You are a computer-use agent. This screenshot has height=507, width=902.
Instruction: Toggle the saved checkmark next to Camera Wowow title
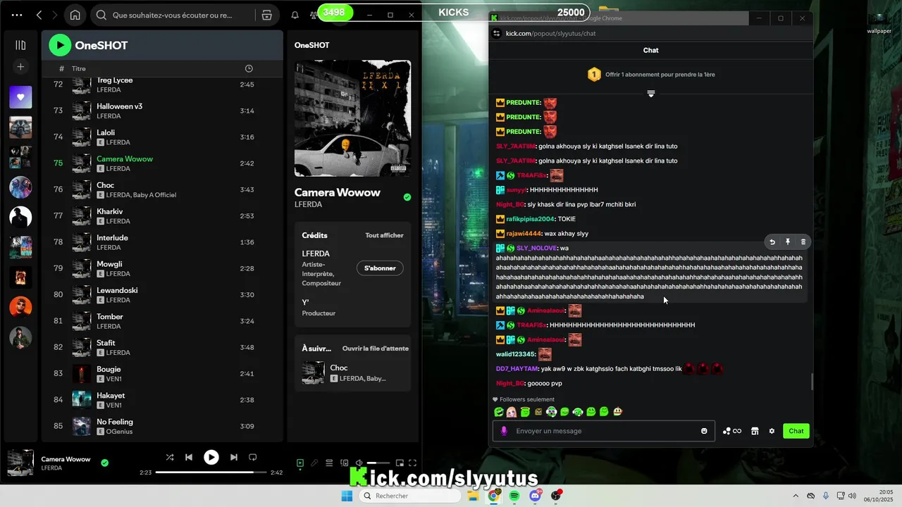click(x=407, y=197)
